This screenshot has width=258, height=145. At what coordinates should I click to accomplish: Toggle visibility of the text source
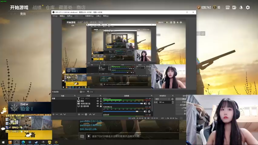[x=98, y=99]
